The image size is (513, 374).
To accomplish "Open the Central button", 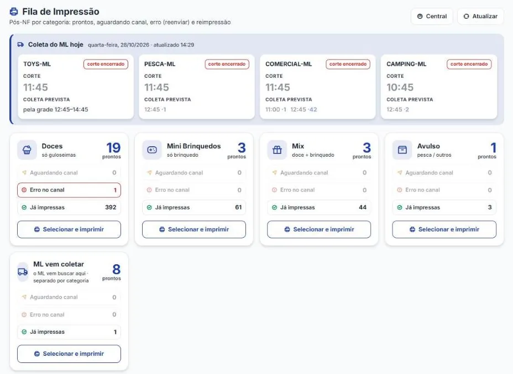I will click(x=432, y=17).
